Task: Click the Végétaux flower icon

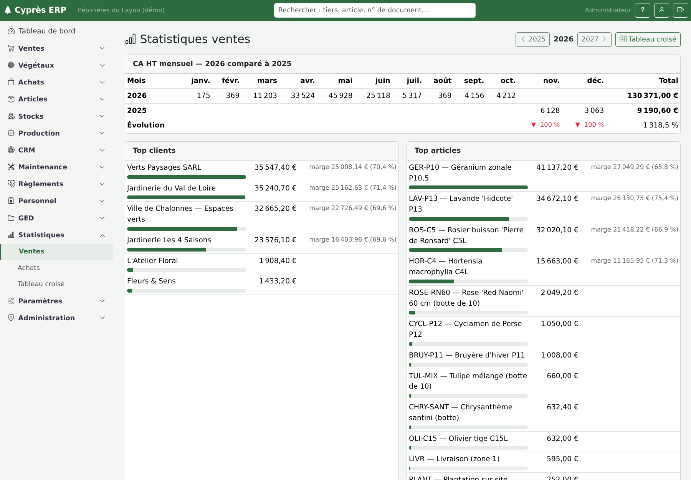Action: pyautogui.click(x=11, y=65)
